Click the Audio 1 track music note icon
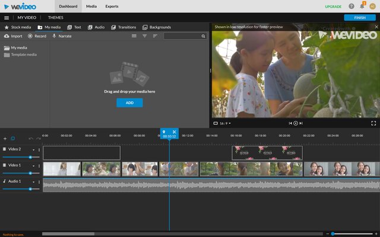The width and height of the screenshot is (380, 237). click(x=4, y=181)
